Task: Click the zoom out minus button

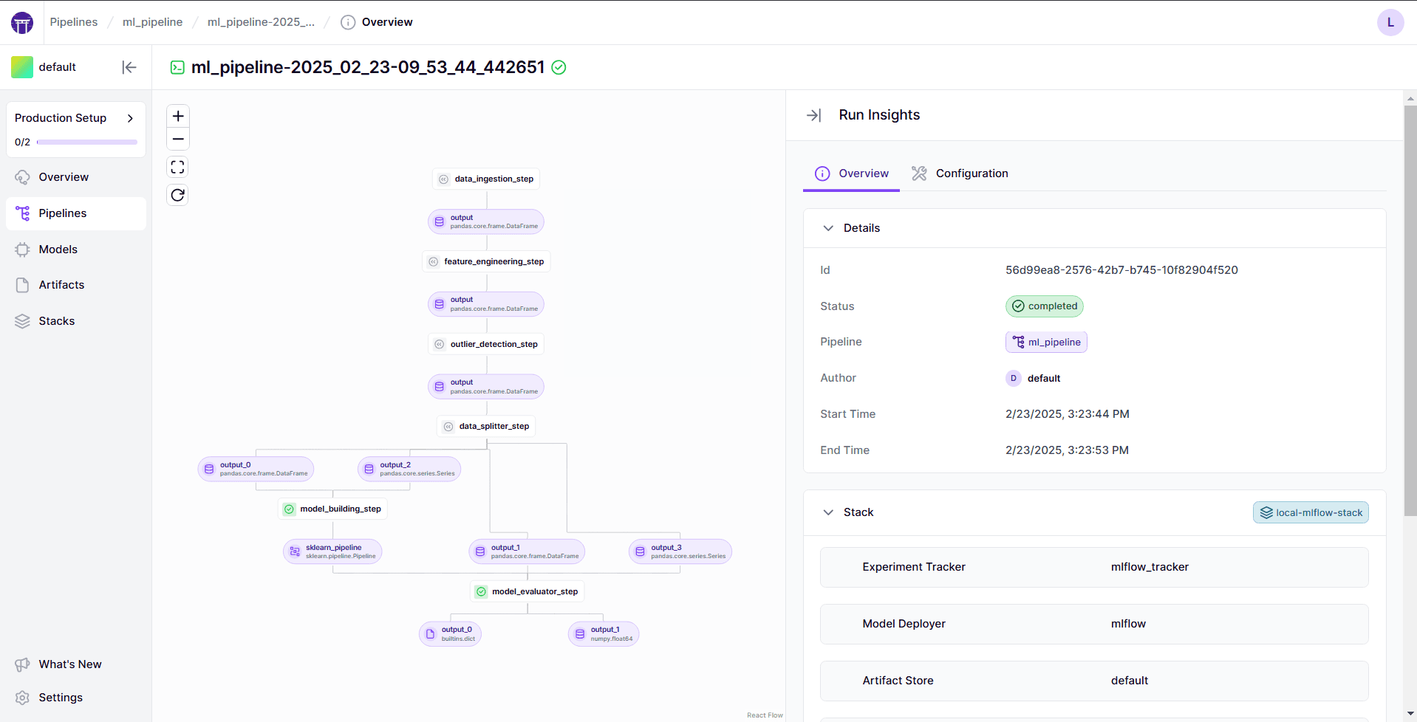Action: (177, 139)
